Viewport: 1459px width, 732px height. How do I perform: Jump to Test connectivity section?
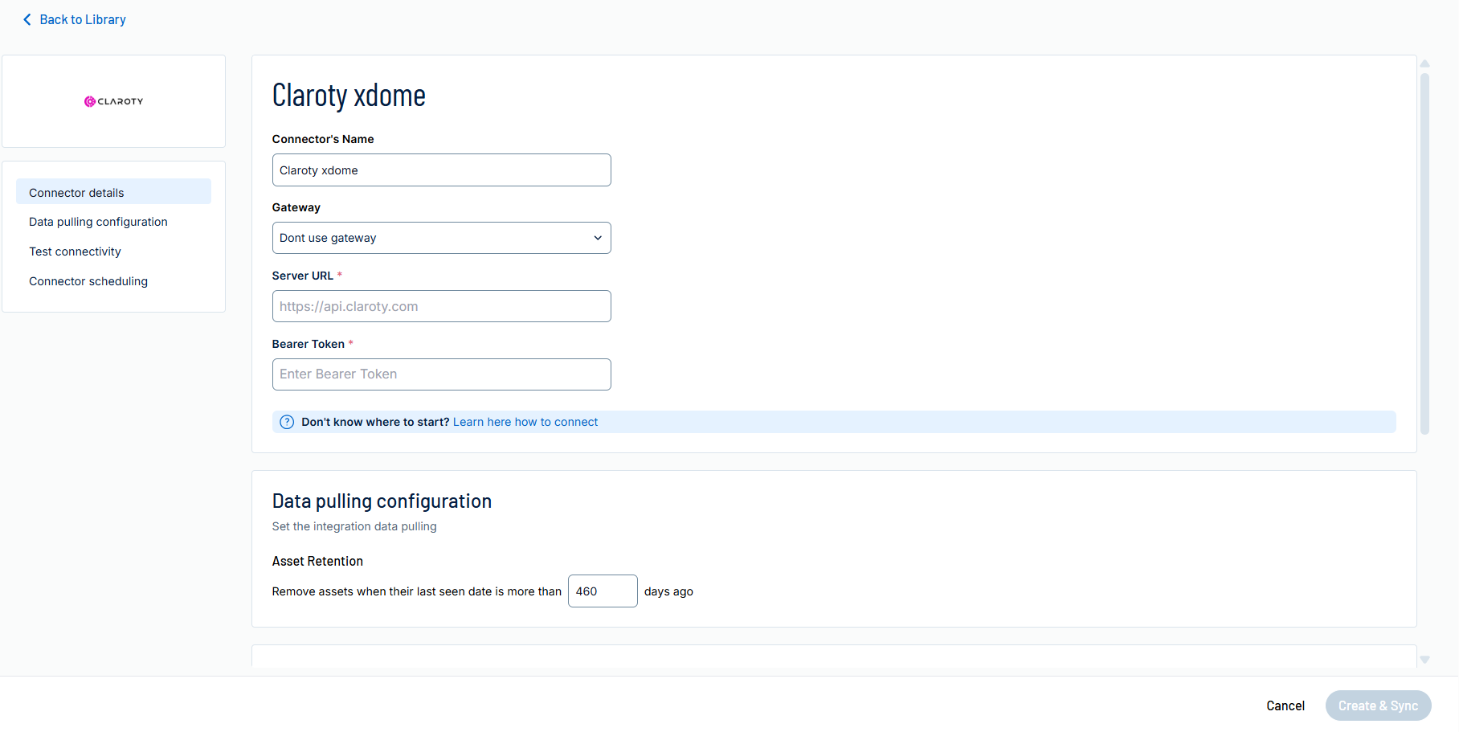pyautogui.click(x=75, y=251)
